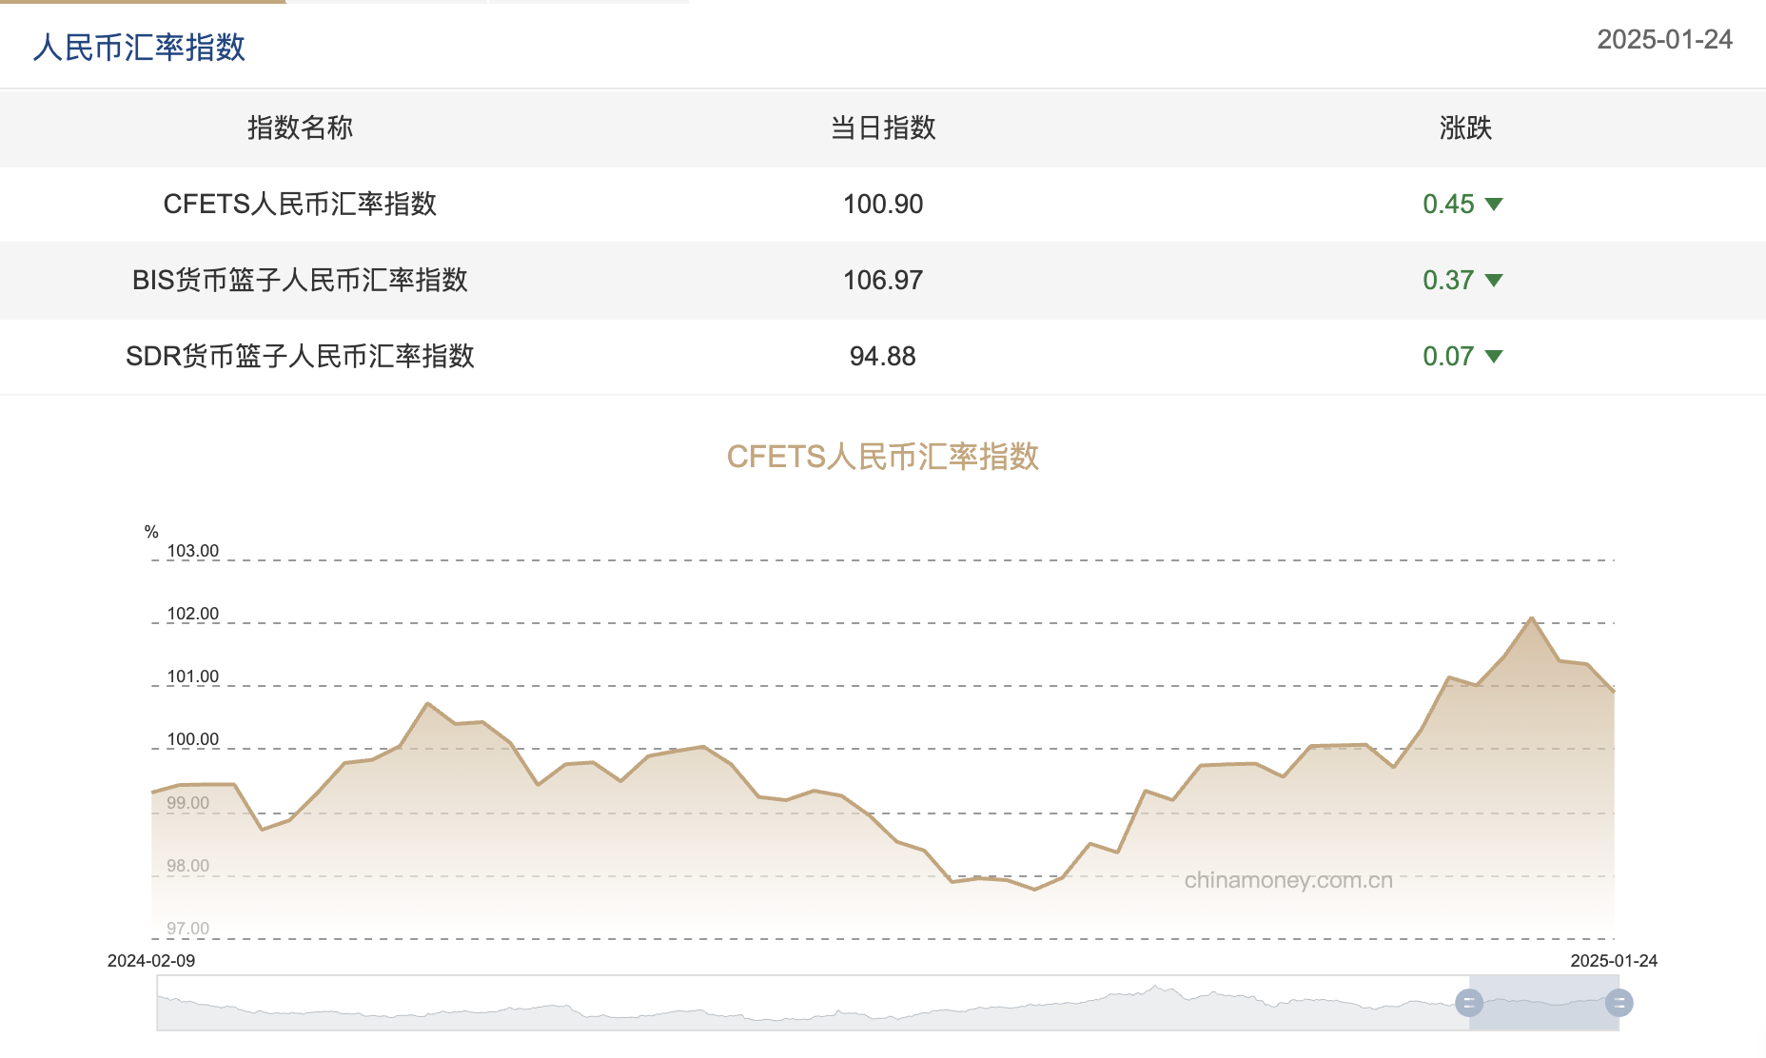Click the 0.37 change value
This screenshot has width=1766, height=1058.
[1448, 280]
